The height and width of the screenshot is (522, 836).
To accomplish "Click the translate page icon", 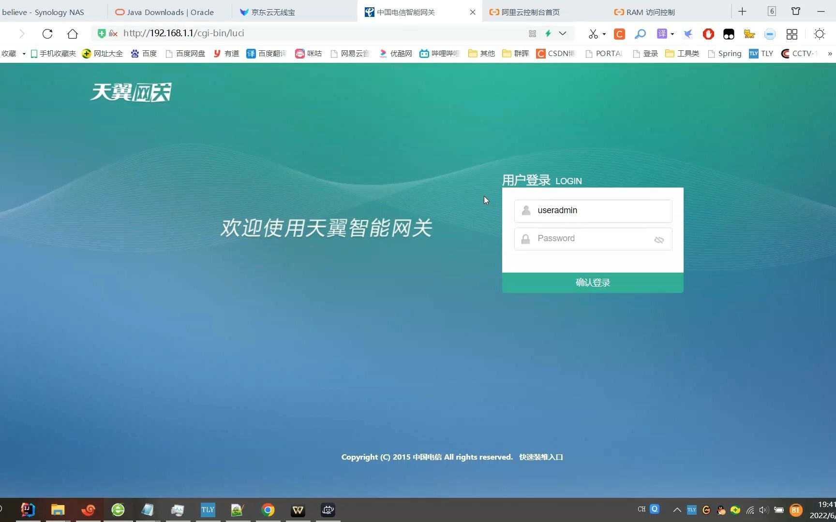I will coord(662,34).
